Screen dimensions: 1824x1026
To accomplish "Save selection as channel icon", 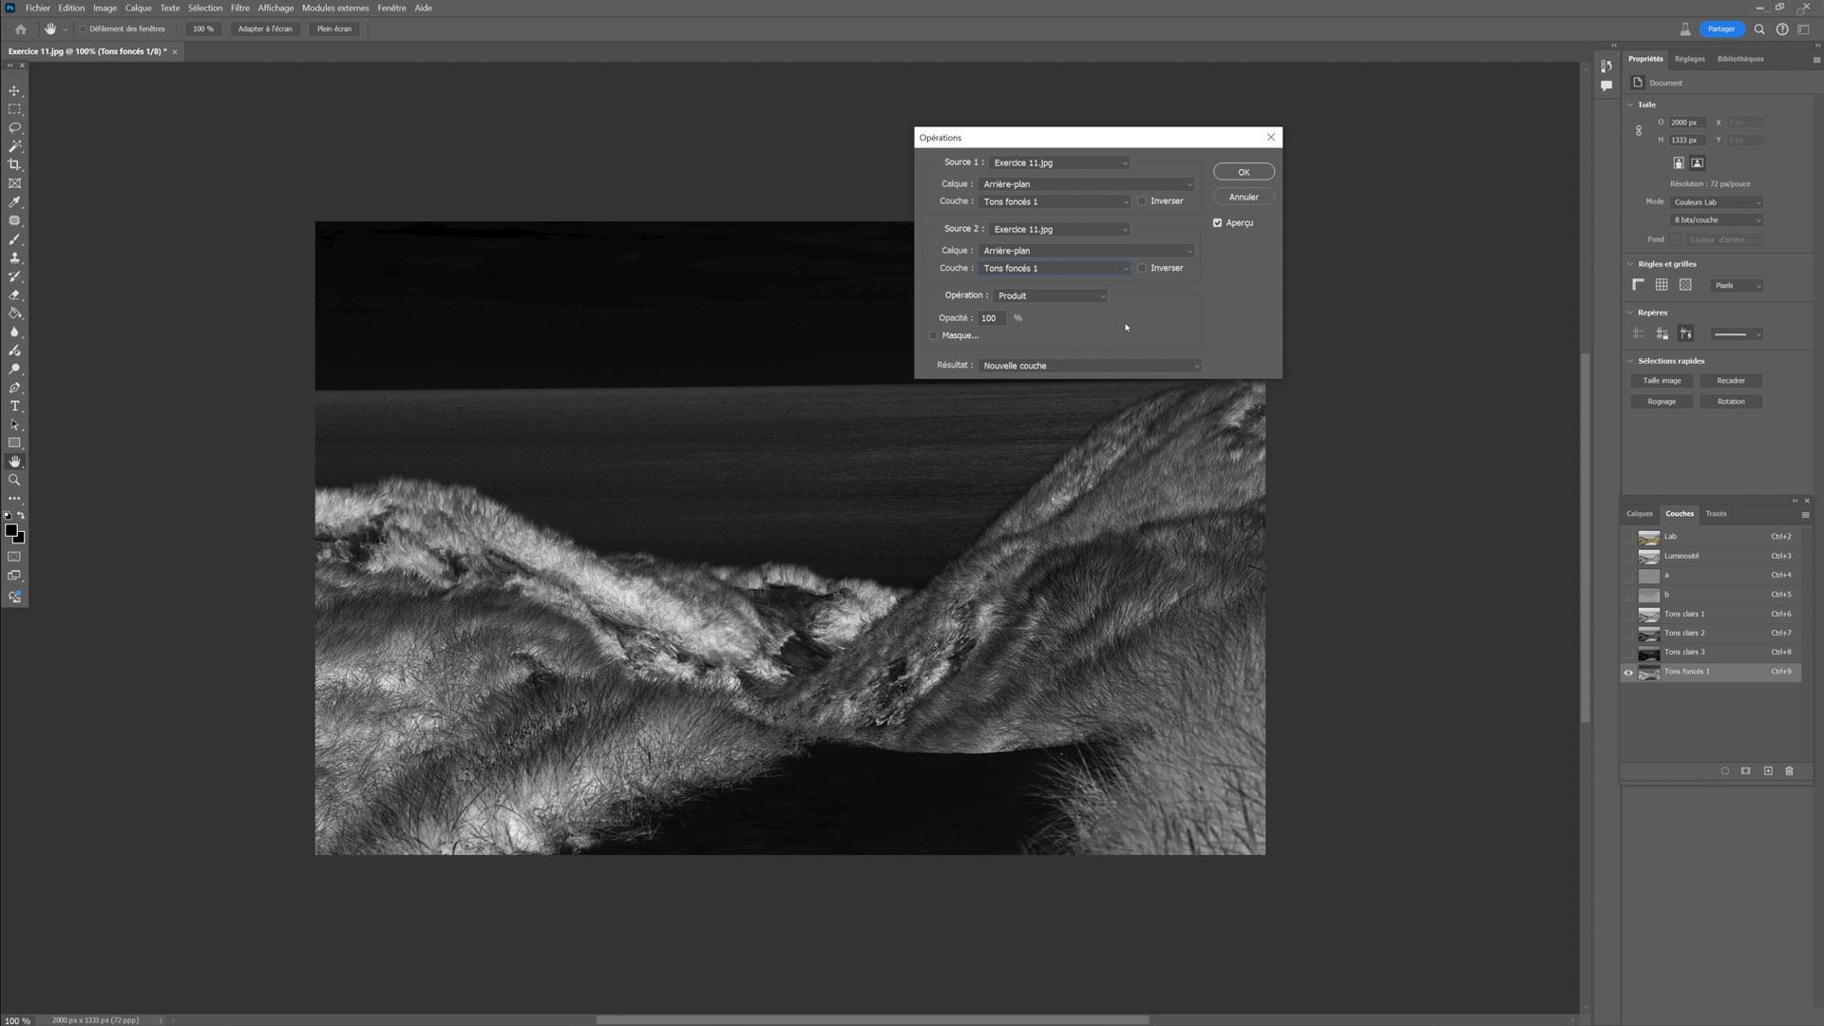I will click(x=1746, y=771).
